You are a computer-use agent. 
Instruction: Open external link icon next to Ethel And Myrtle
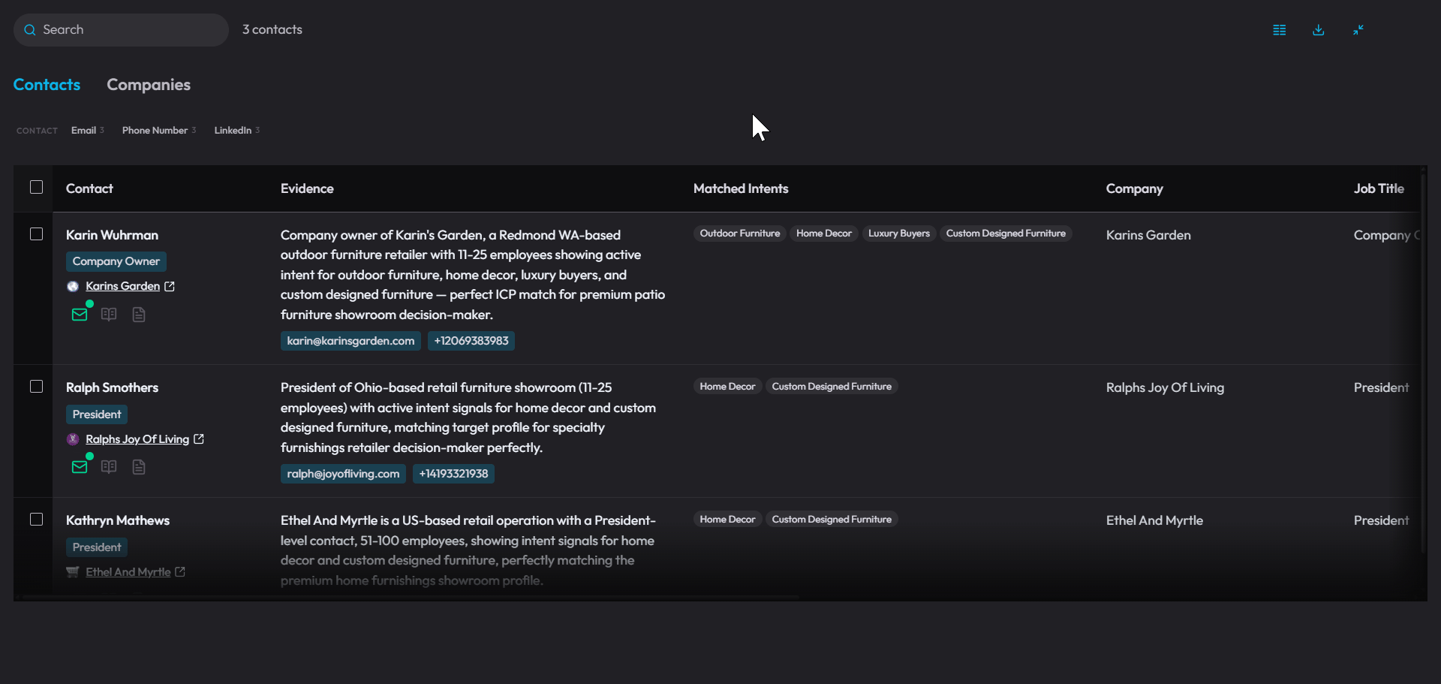pyautogui.click(x=180, y=571)
